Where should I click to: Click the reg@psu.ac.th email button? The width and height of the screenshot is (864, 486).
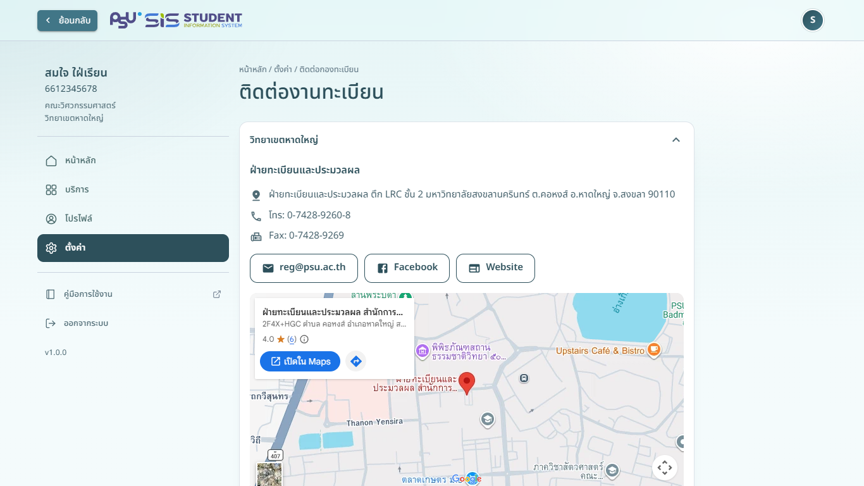304,268
